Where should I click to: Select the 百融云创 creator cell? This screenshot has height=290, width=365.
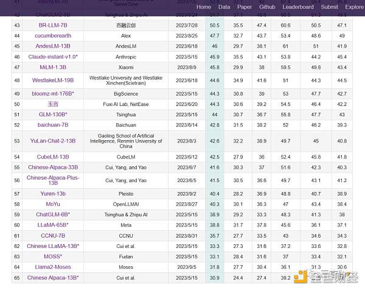(126, 25)
